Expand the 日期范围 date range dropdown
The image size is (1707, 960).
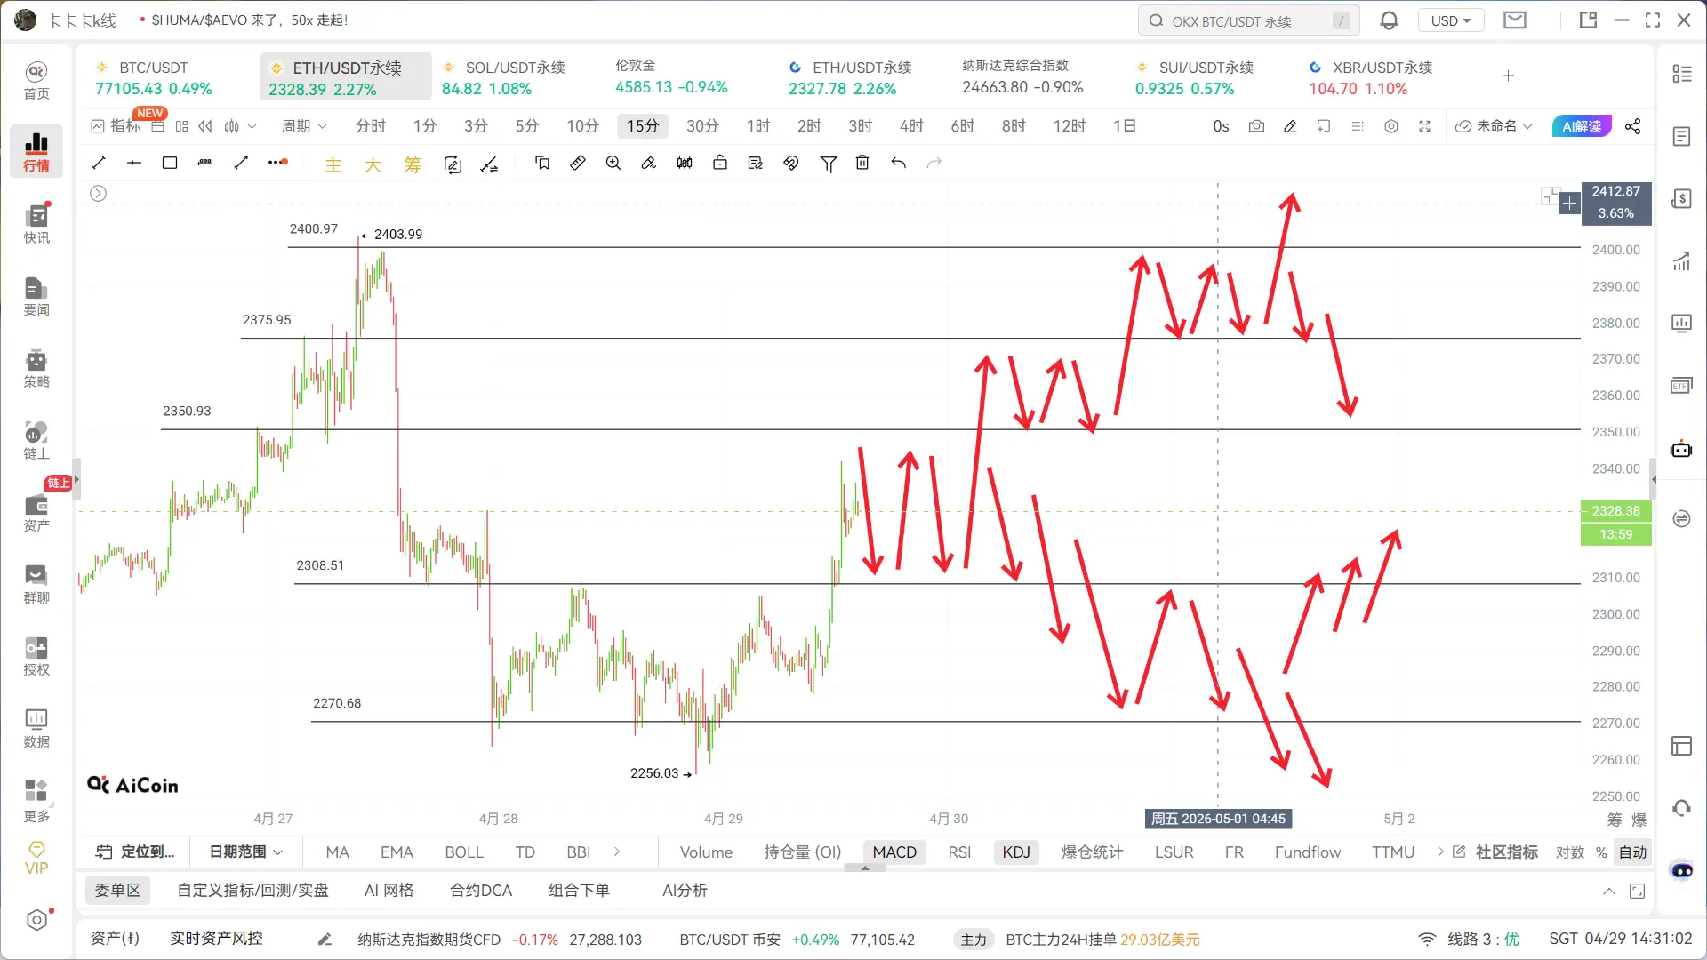[245, 852]
